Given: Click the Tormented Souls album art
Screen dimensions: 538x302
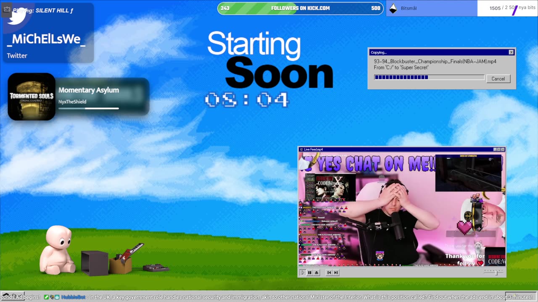Looking at the screenshot, I should click(x=32, y=97).
